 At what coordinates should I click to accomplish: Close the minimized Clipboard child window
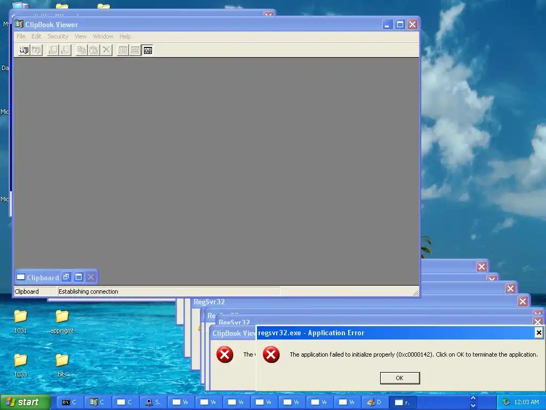coord(91,277)
